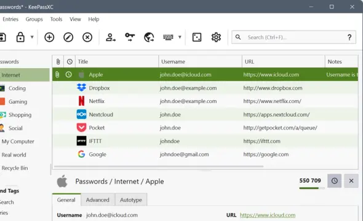Switch to the Autotype tab

point(131,200)
